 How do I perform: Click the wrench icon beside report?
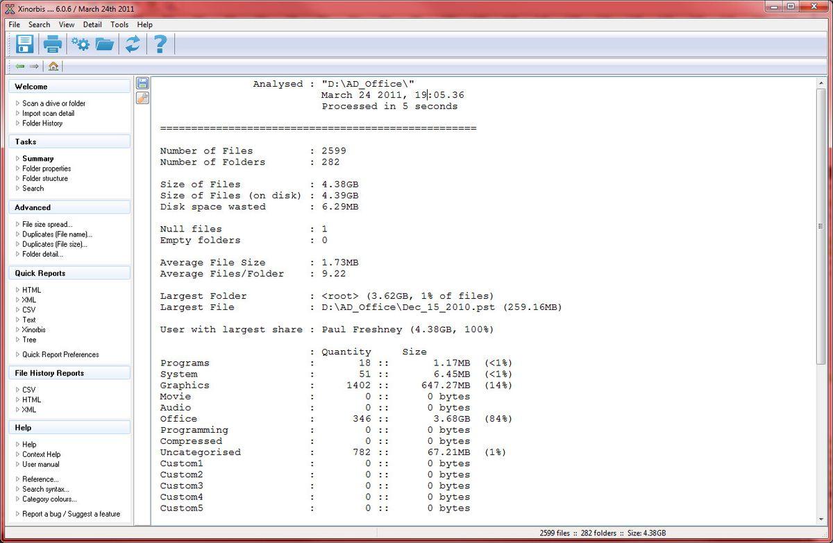pos(142,98)
